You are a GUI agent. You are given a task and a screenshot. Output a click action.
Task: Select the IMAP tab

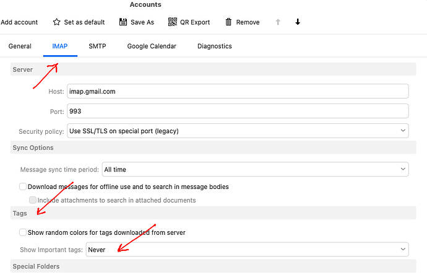[60, 46]
